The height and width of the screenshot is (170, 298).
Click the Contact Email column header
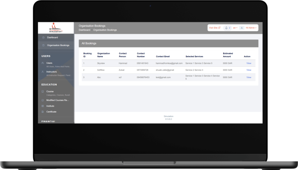[x=163, y=56]
